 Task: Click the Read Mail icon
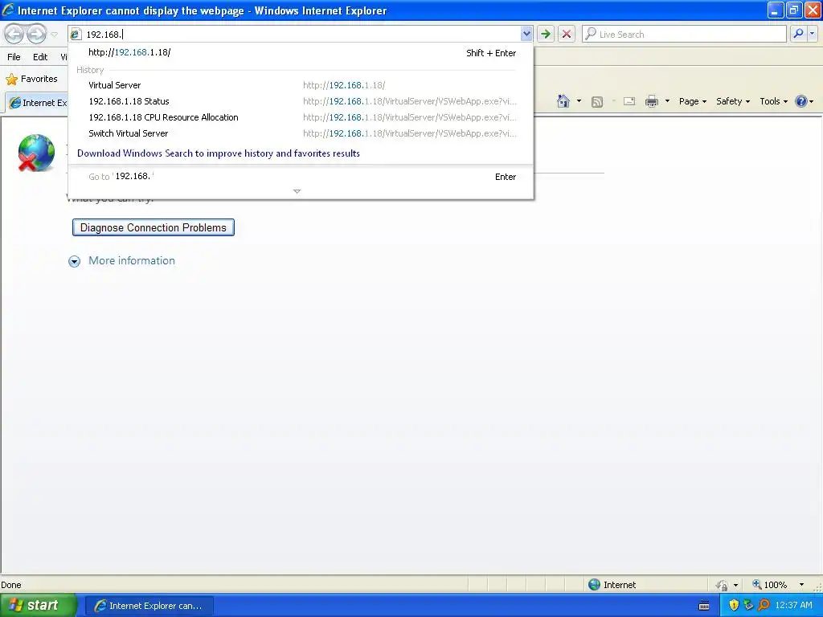click(x=629, y=101)
